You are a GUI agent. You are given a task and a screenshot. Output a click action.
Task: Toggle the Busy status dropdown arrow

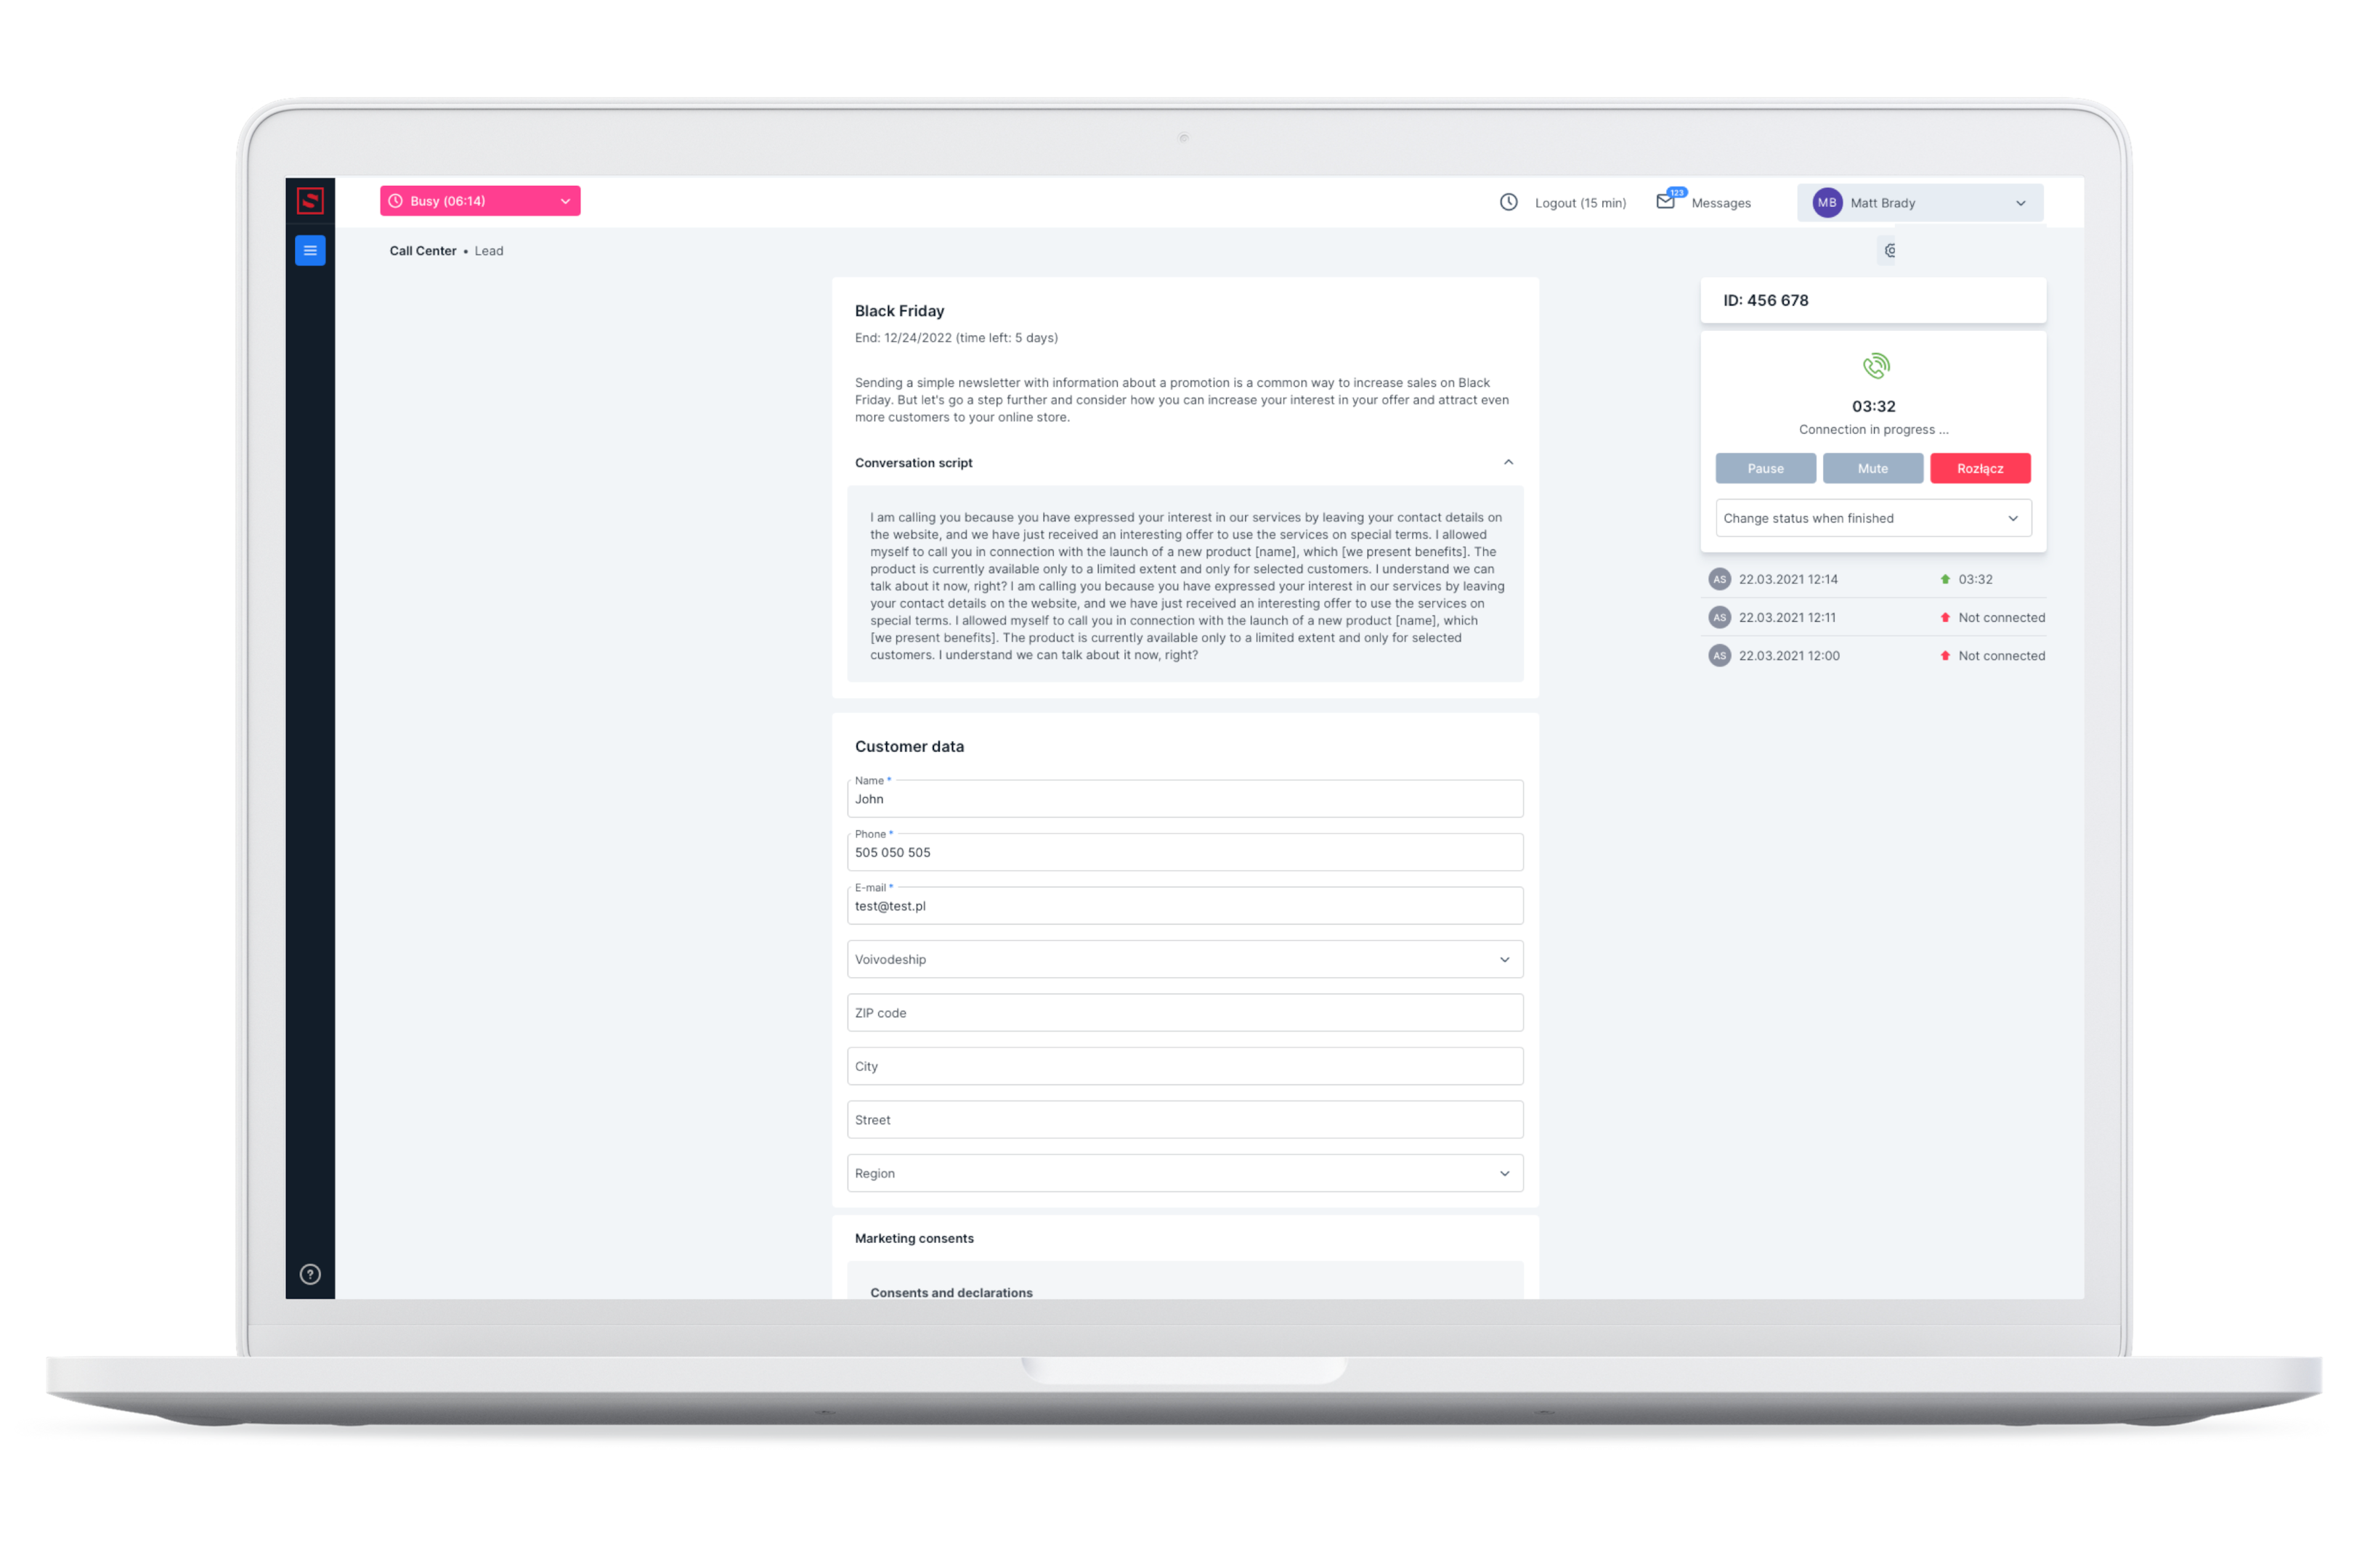pos(565,200)
